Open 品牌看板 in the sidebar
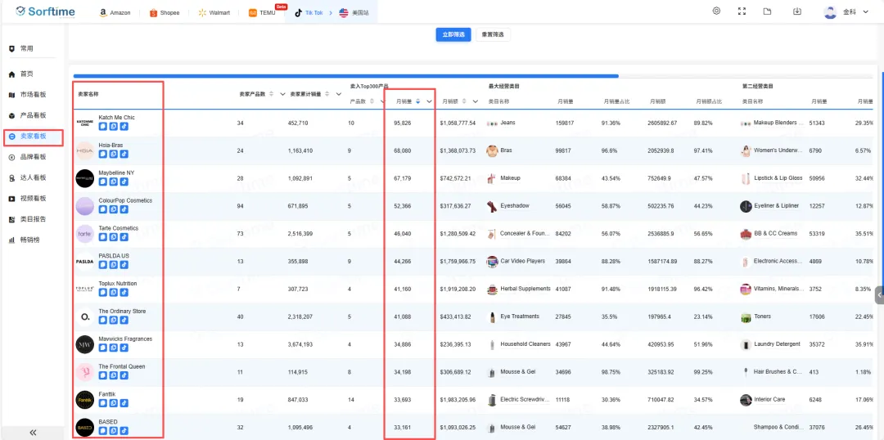 click(33, 157)
